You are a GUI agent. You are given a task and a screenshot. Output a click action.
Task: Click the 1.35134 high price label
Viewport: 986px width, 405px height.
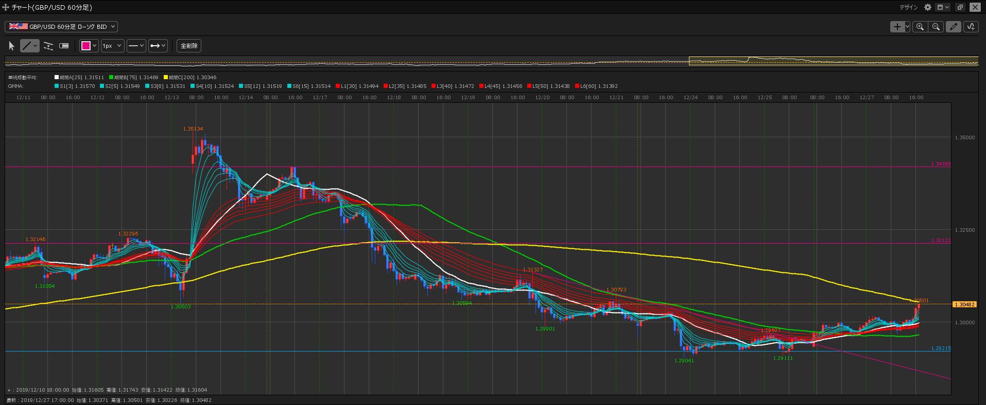point(193,129)
